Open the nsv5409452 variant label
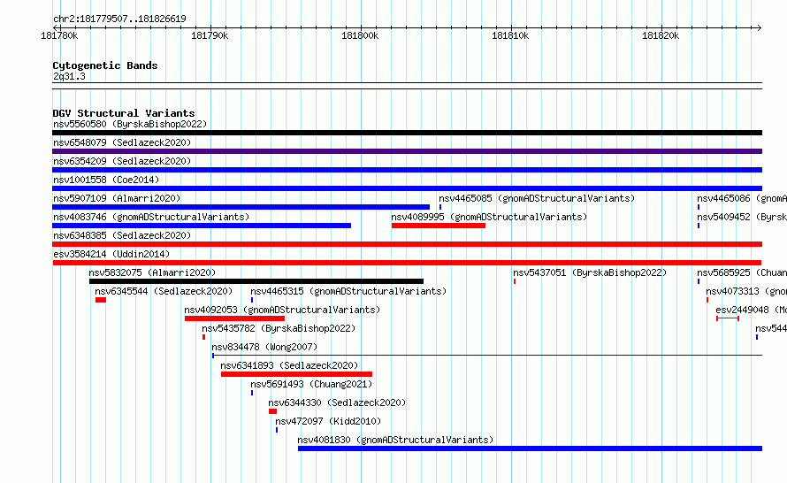 pyautogui.click(x=742, y=217)
